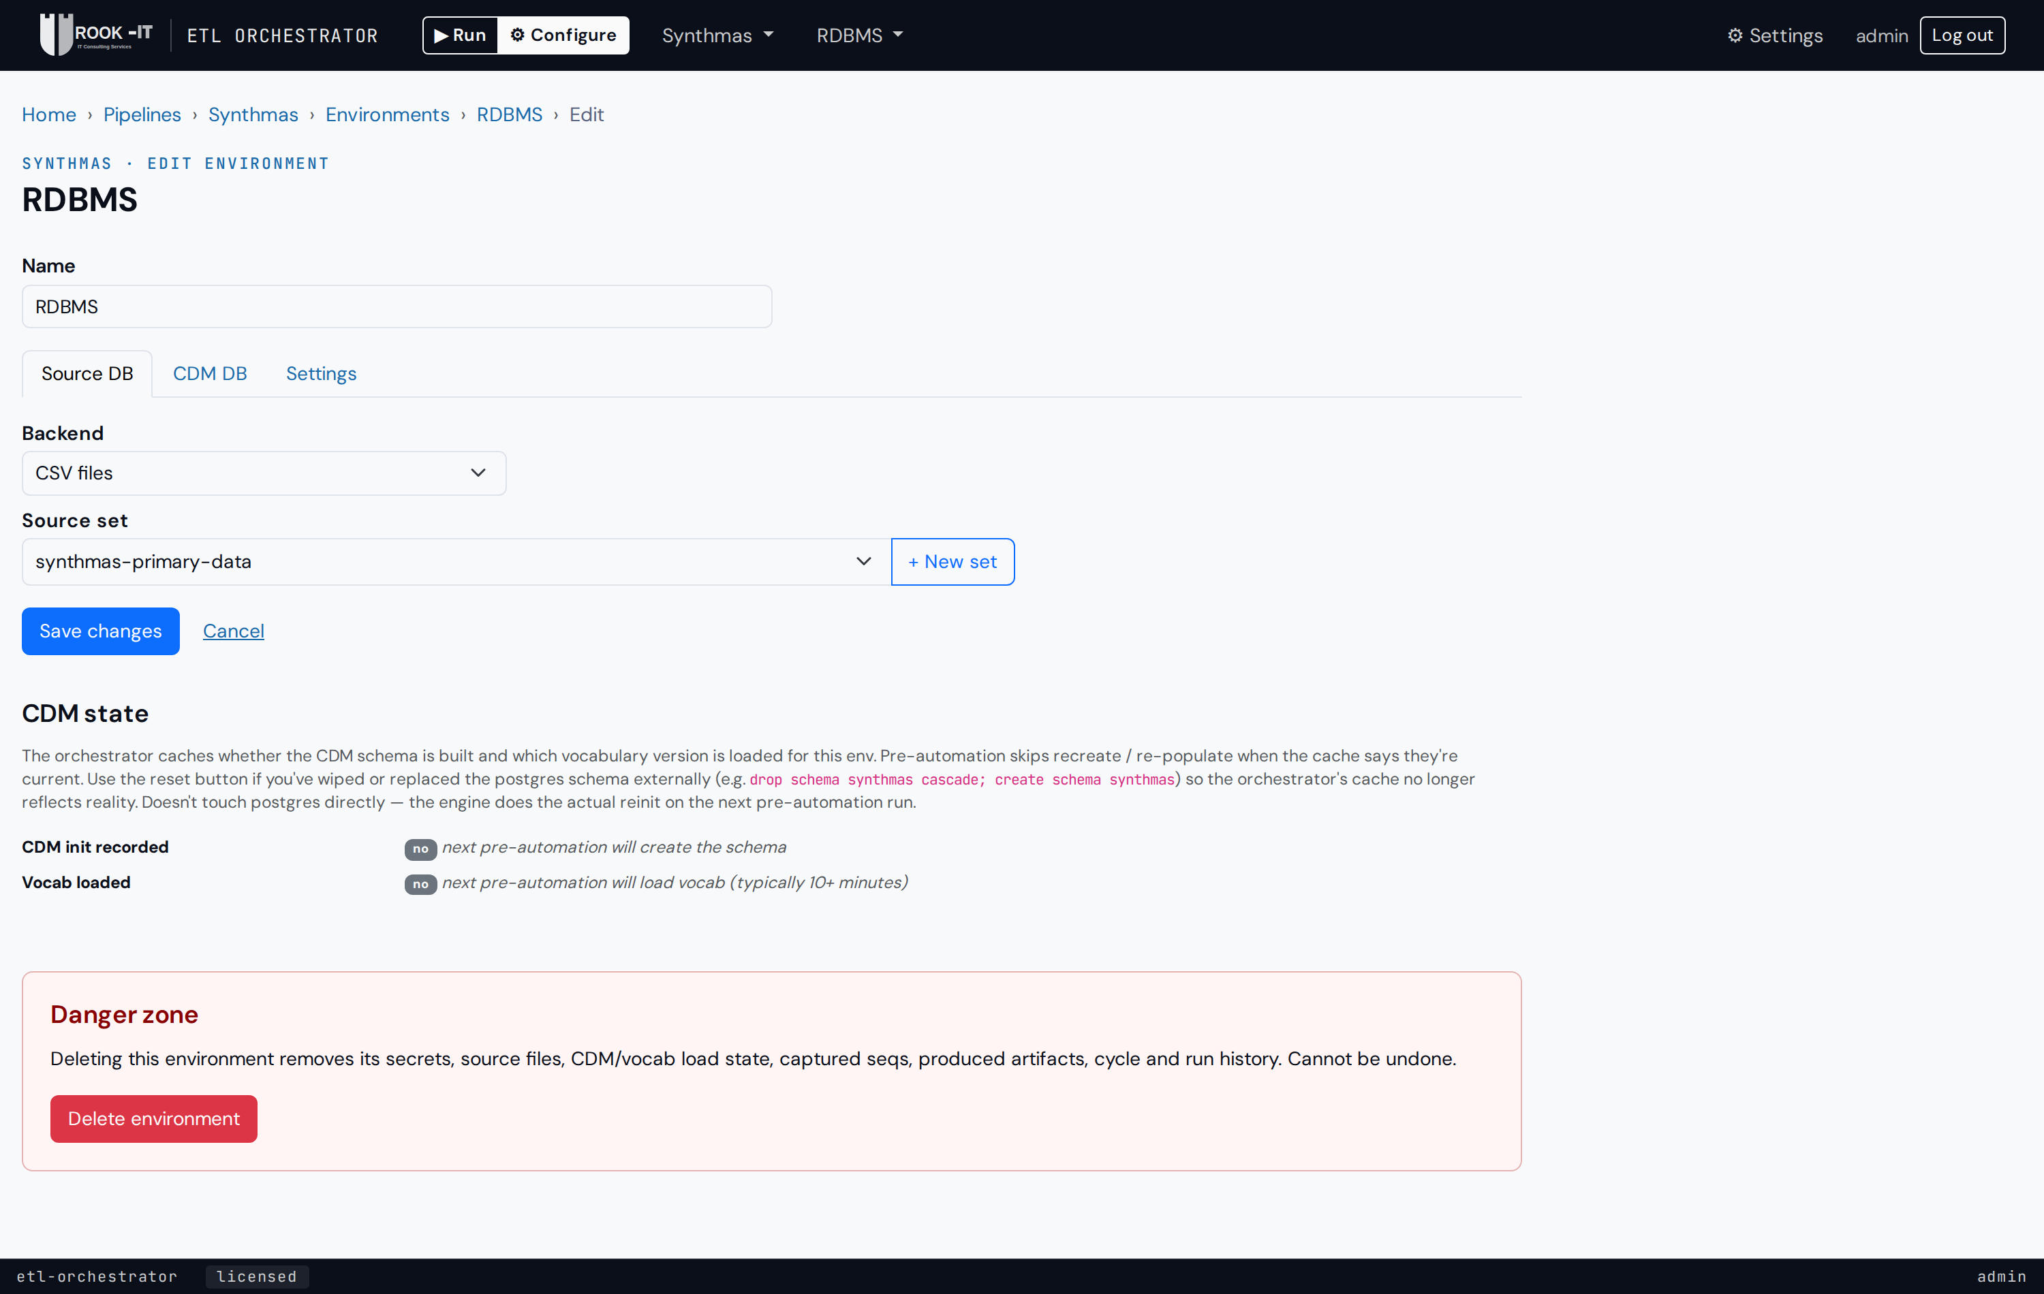Select the Source DB tab
2044x1294 pixels.
coord(87,373)
